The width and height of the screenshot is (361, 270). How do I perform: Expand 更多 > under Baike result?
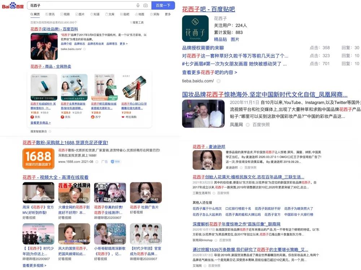[x=123, y=44]
